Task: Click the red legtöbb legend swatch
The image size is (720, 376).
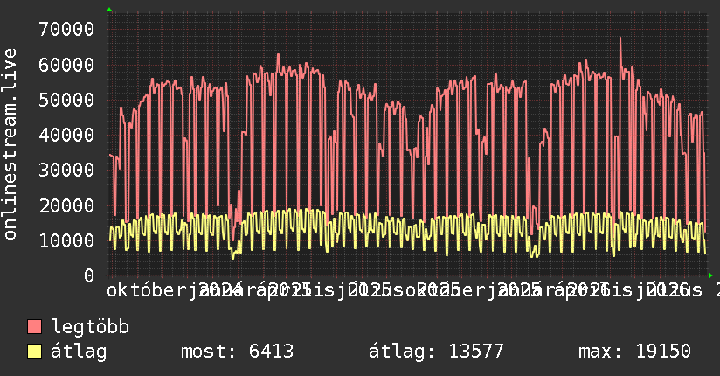Action: point(34,327)
